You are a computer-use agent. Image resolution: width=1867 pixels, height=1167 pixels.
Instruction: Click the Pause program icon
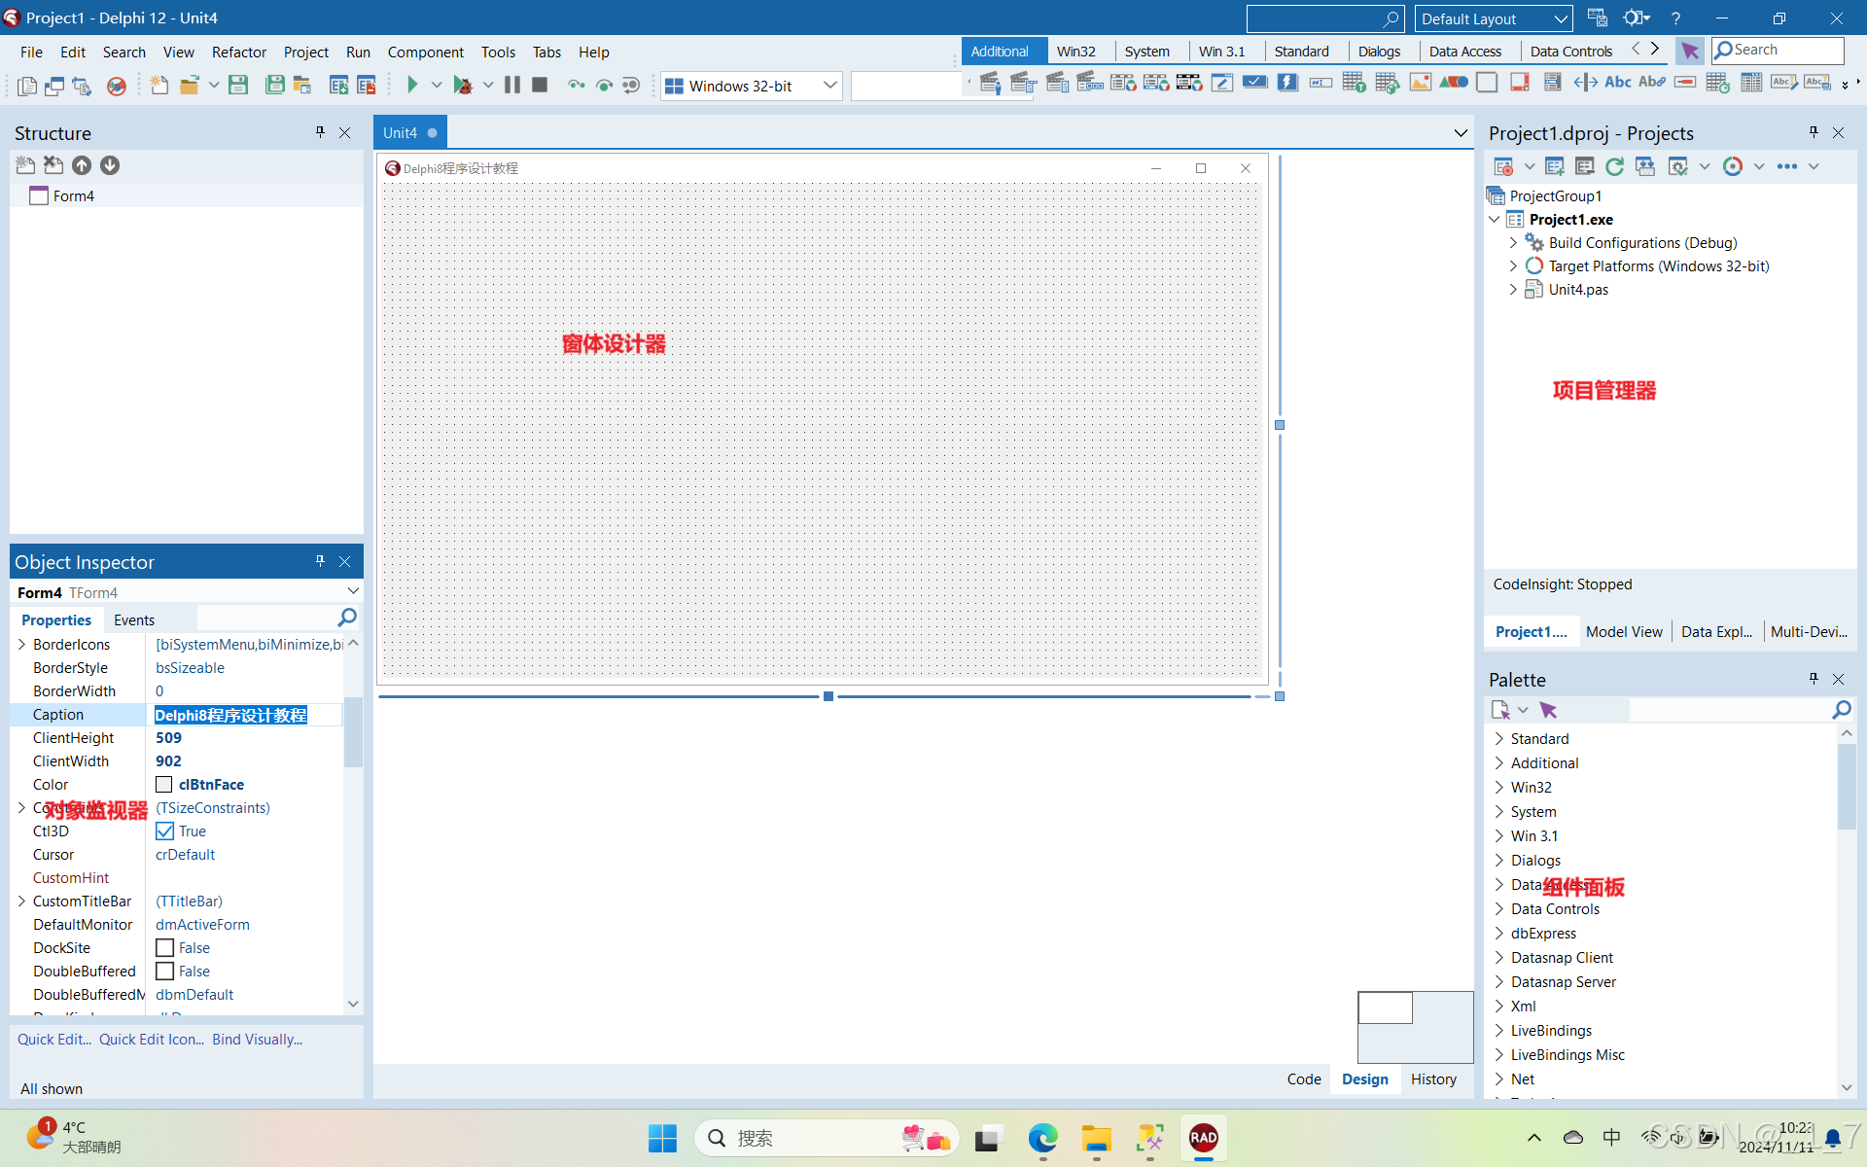pos(511,86)
